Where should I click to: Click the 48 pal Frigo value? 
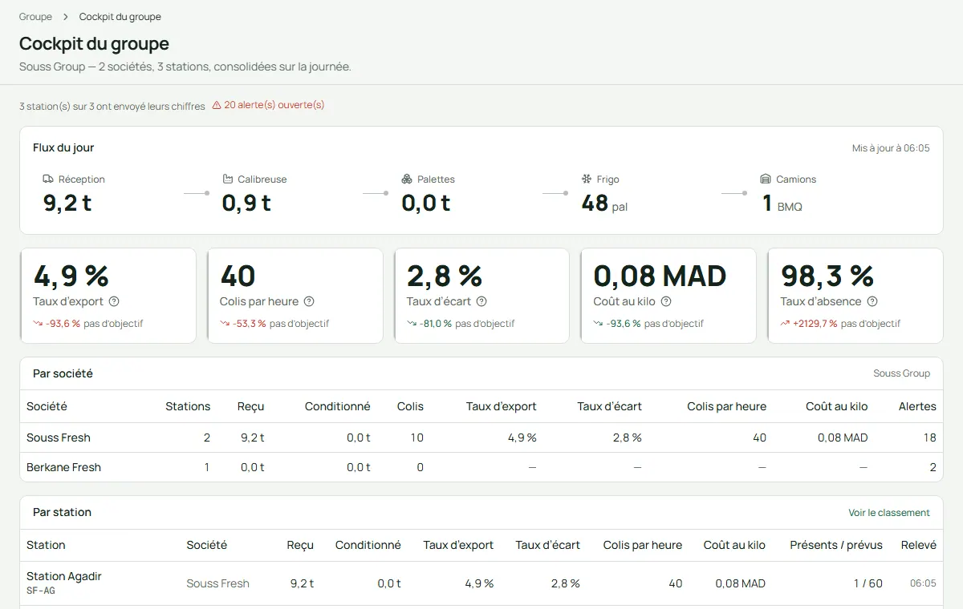pyautogui.click(x=604, y=204)
